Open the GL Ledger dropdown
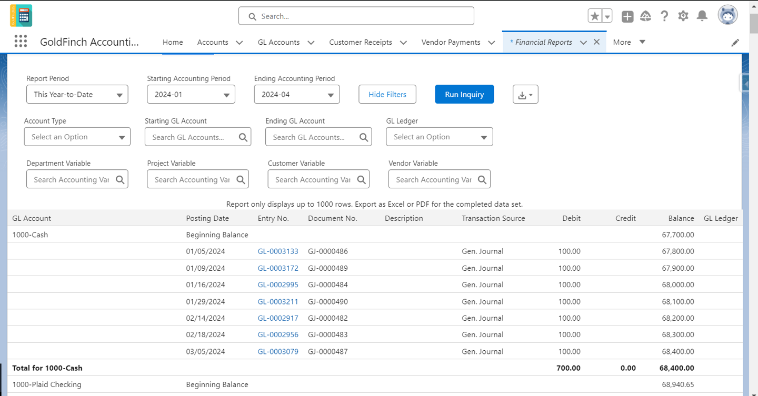The width and height of the screenshot is (758, 396). tap(440, 137)
